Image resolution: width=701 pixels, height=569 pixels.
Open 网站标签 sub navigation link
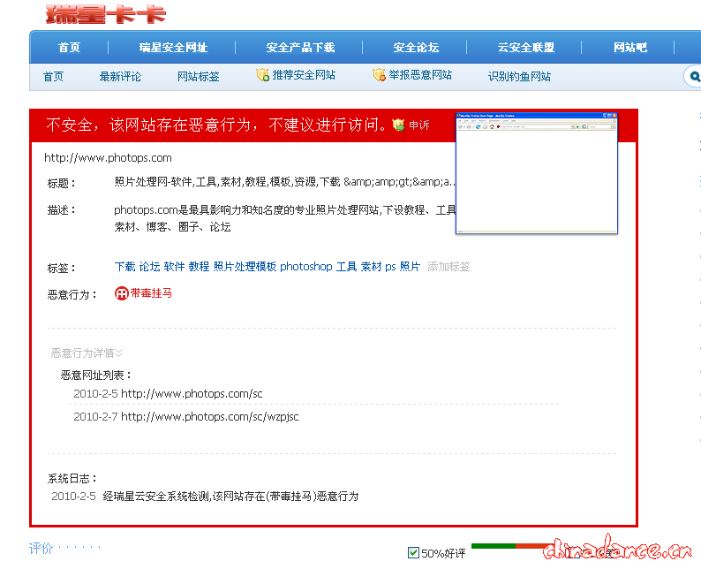pos(198,77)
